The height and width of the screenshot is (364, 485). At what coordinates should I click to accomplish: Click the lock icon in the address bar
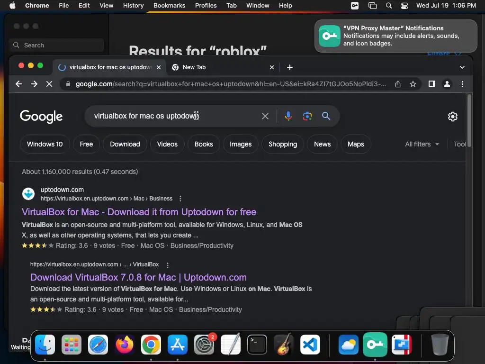[x=68, y=84]
